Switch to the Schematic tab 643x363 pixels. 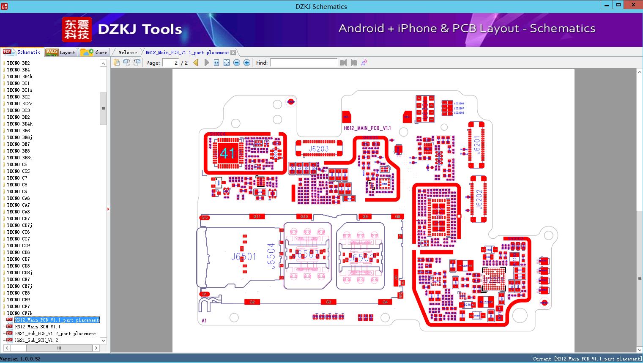[22, 52]
